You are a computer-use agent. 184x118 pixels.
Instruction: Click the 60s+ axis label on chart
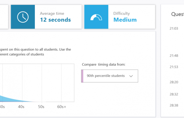pyautogui.click(x=62, y=107)
